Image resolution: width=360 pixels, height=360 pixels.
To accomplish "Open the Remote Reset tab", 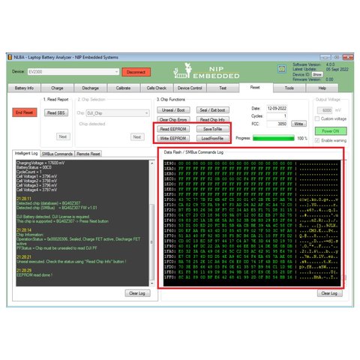I will click(88, 154).
